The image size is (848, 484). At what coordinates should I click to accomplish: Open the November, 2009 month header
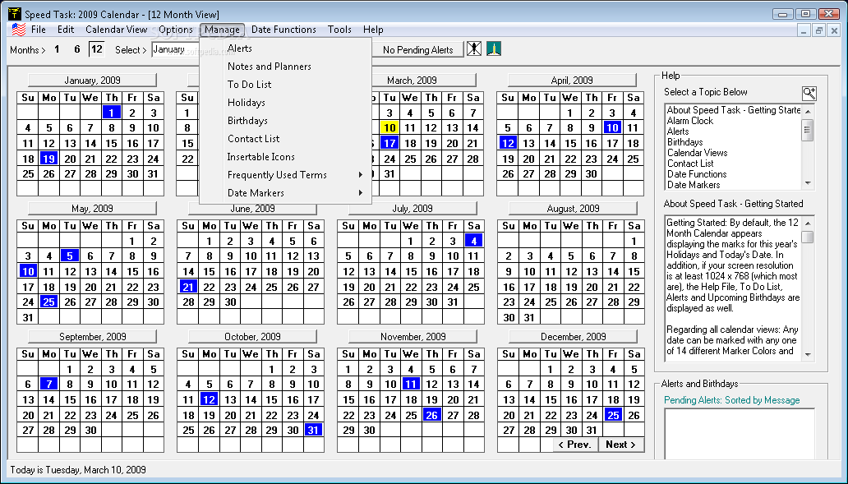(412, 336)
